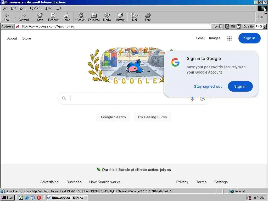The width and height of the screenshot is (268, 201).
Task: Click the clipboard icon next to Quality
Action: (239, 26)
